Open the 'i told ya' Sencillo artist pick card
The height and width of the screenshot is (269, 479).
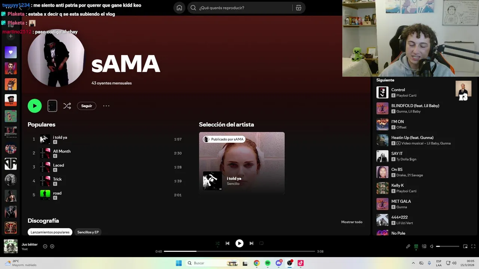tap(242, 163)
